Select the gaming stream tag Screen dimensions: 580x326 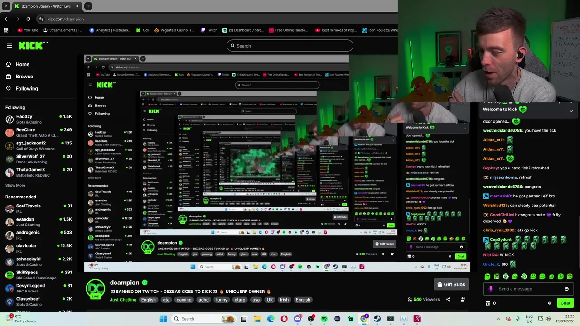(x=184, y=300)
